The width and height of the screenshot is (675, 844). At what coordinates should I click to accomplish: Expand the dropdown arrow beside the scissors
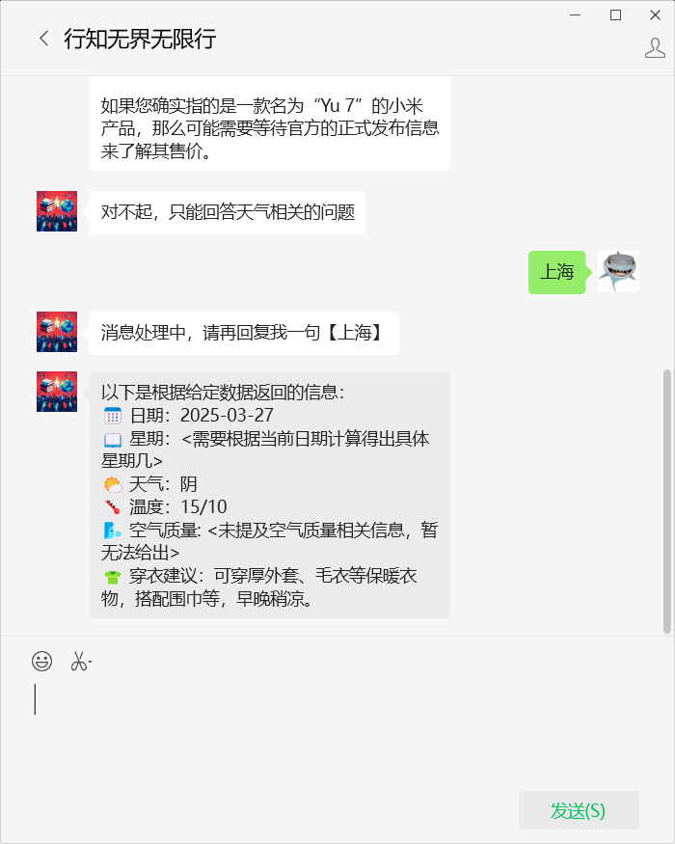tap(90, 662)
